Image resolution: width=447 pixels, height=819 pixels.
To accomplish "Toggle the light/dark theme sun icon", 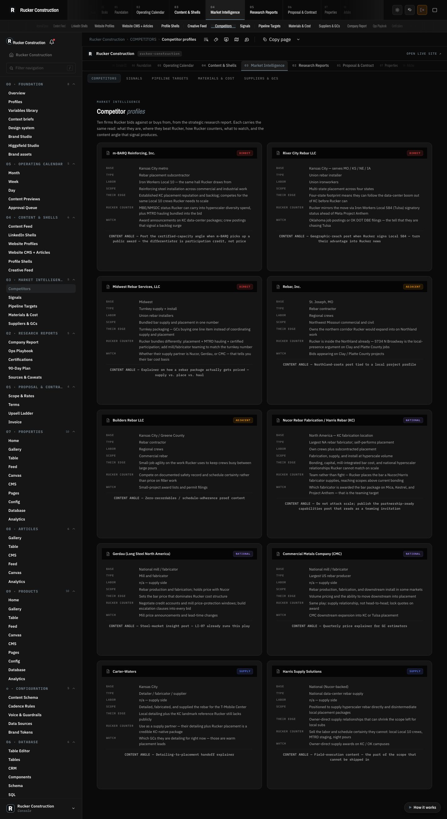I will tap(397, 10).
